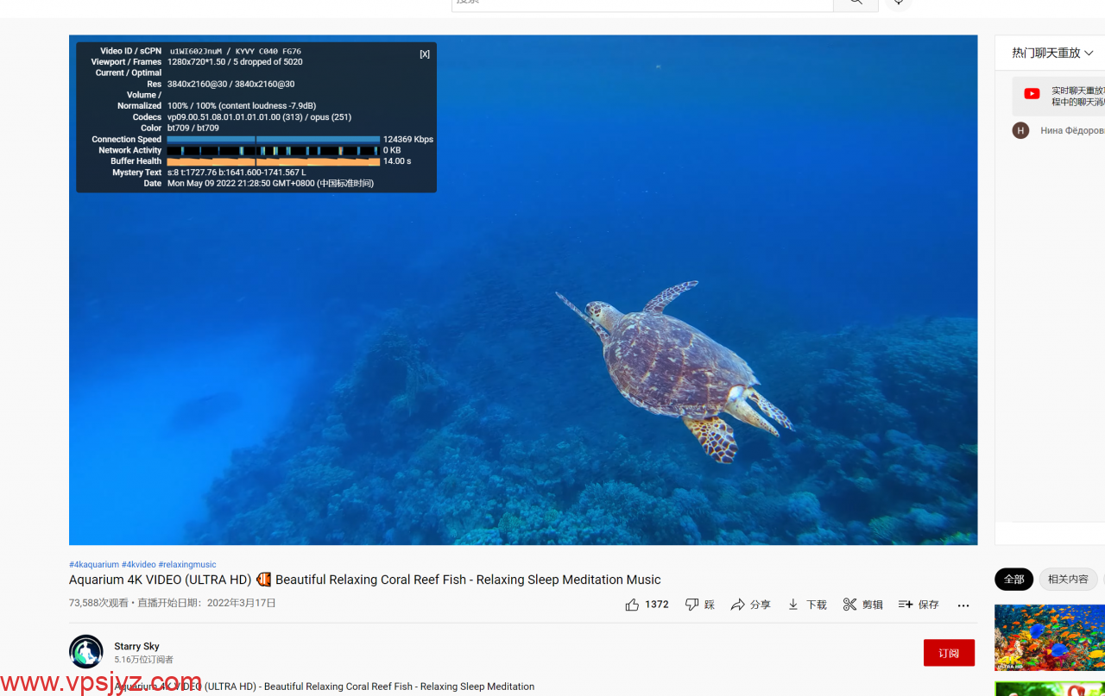Select the 相关内容 filter chip
Screen dimensions: 1105x696
pyautogui.click(x=1068, y=579)
